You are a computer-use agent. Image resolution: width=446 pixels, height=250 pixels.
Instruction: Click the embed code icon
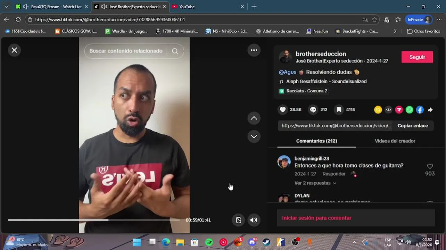click(x=388, y=110)
